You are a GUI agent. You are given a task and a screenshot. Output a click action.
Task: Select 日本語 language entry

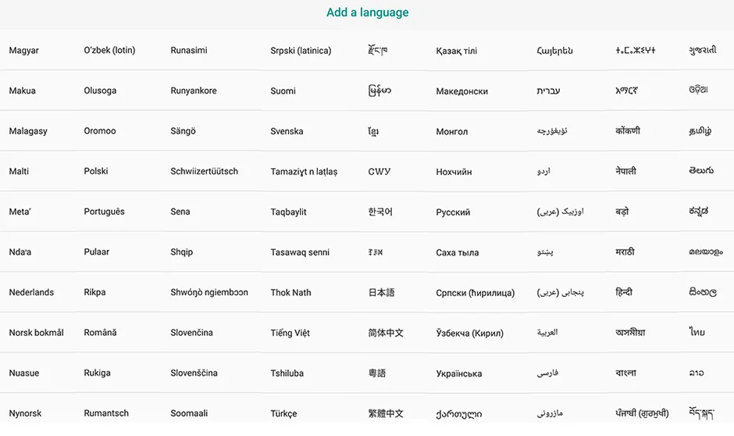click(382, 292)
